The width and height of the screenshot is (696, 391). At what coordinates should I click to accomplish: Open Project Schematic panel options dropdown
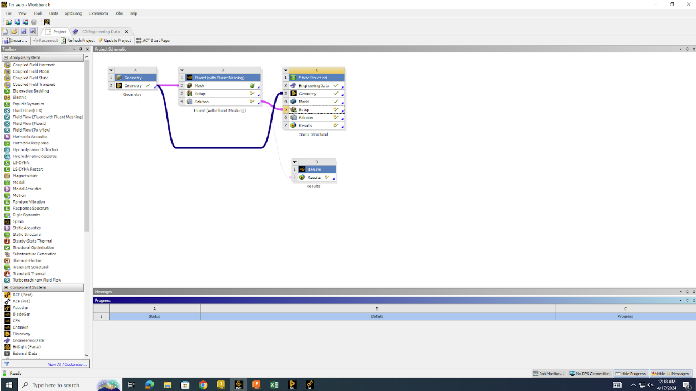coord(680,49)
